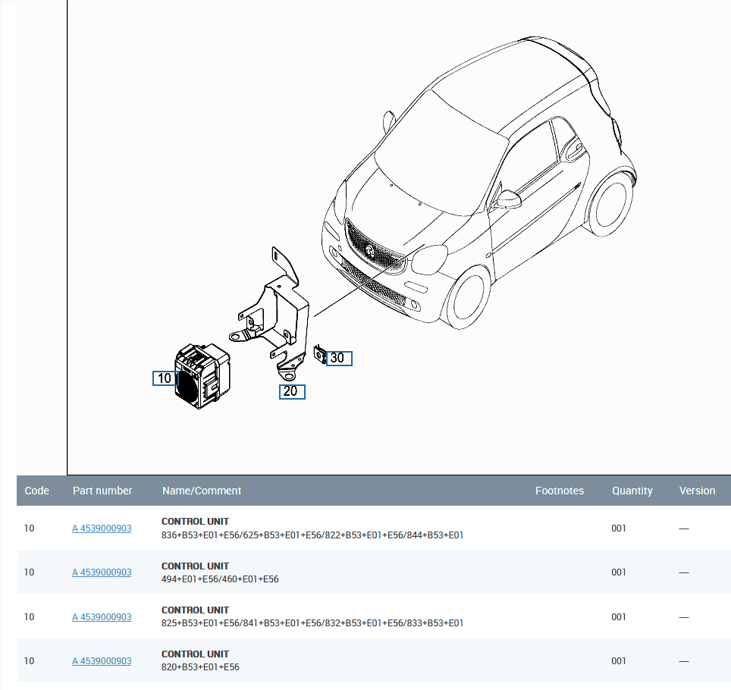731x690 pixels.
Task: Click comment text 820+B53+E01+E56
Action: tap(200, 667)
